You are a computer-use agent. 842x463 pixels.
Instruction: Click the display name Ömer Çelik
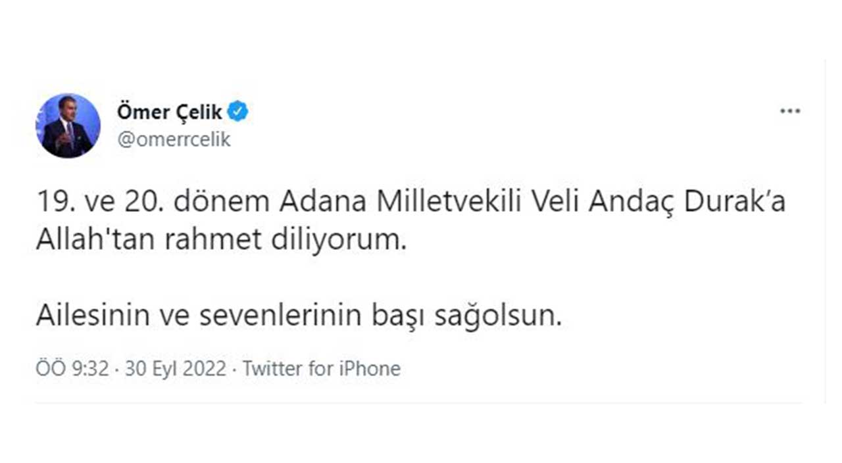170,112
